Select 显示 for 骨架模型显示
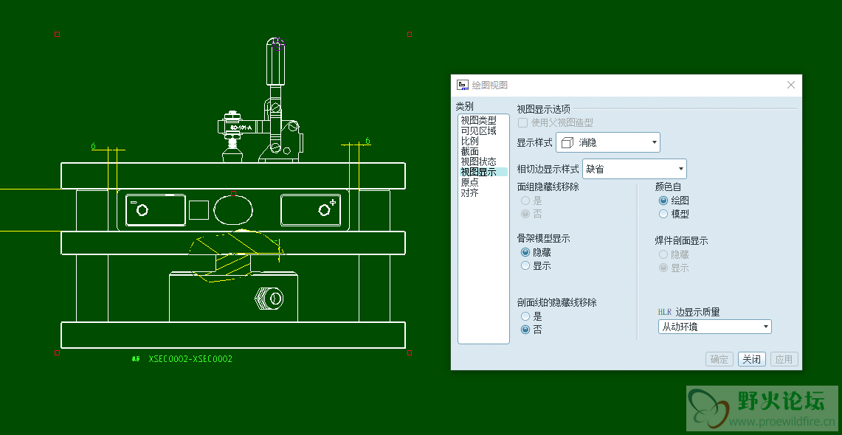This screenshot has width=842, height=435. coord(525,265)
